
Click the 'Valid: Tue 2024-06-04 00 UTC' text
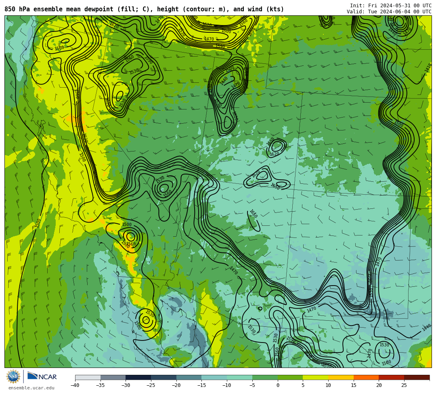click(x=389, y=12)
